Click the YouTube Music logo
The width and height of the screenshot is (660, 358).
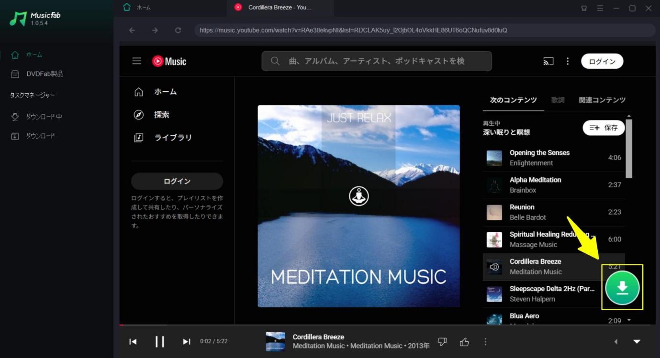[169, 61]
